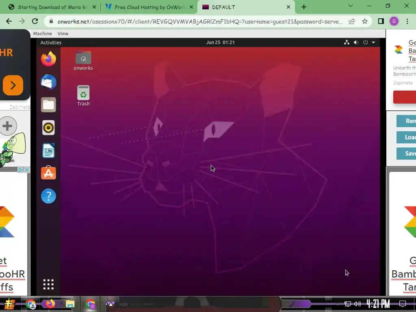The width and height of the screenshot is (416, 312).
Task: Start Rhythmbox music player from dock
Action: coord(49,128)
